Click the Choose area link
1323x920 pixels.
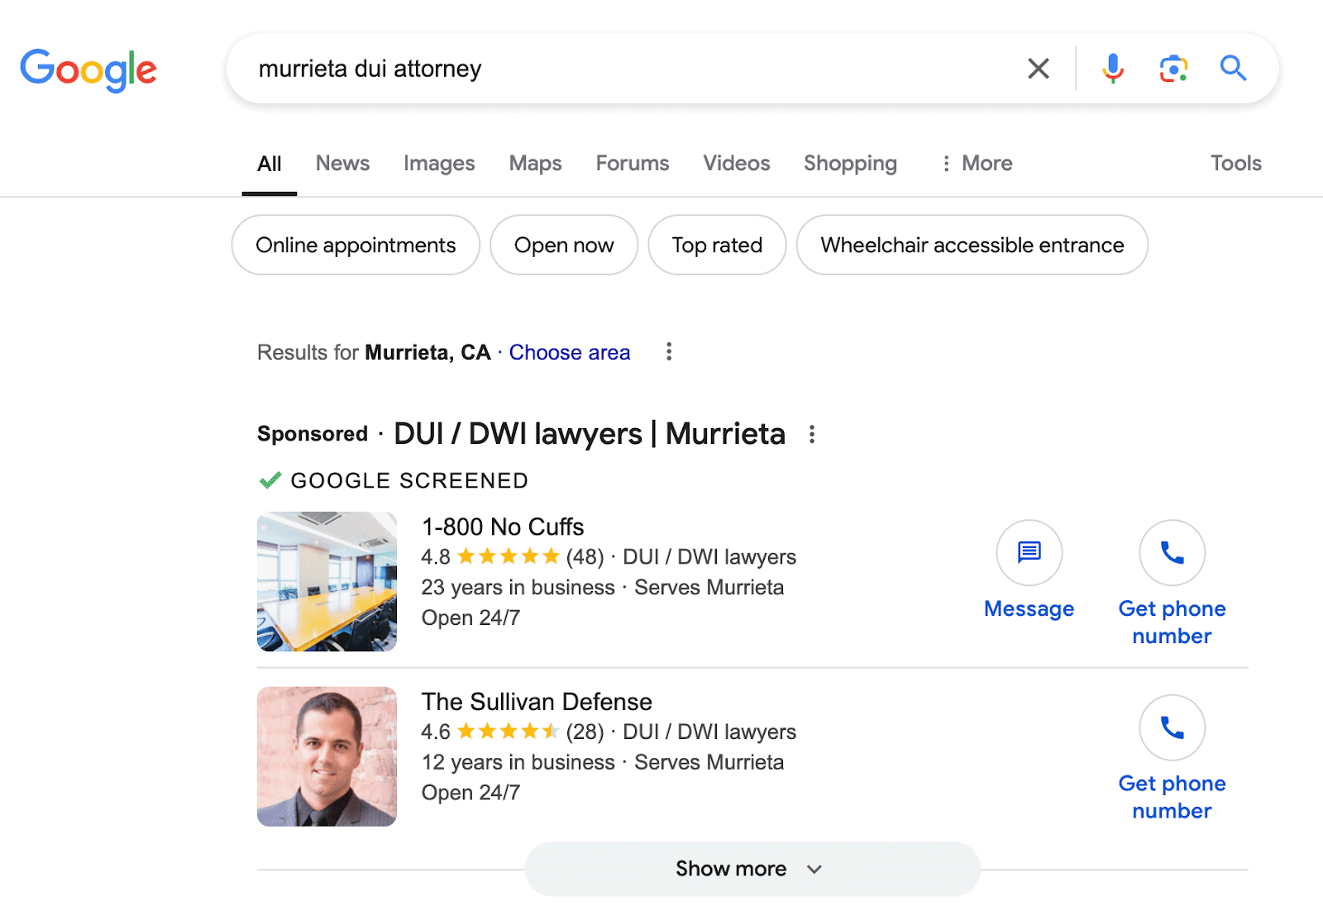tap(570, 352)
